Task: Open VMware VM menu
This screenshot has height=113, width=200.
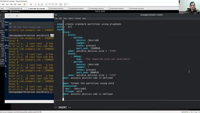Action: tap(11, 4)
